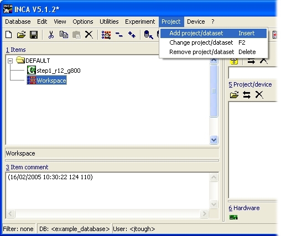The height and width of the screenshot is (236, 281).
Task: Click the INCA application logo in title bar
Action: (8, 9)
